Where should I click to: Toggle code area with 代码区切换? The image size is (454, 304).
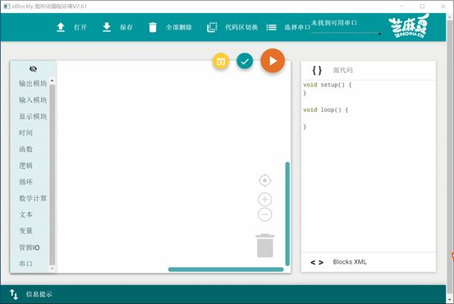[241, 27]
